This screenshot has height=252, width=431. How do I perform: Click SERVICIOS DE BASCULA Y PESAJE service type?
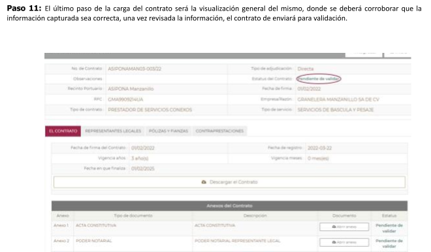point(336,110)
